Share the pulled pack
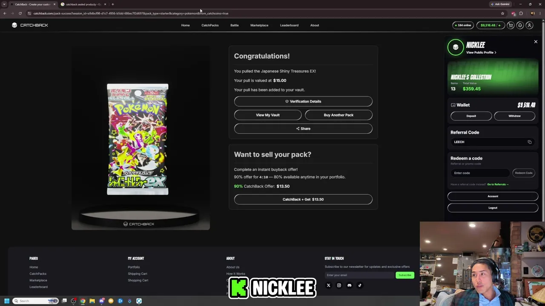This screenshot has width=545, height=306. 303,129
